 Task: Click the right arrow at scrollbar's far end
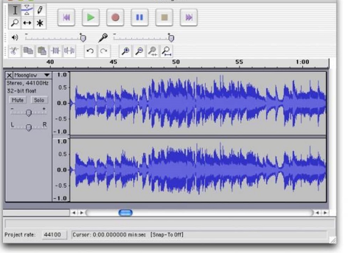point(325,213)
